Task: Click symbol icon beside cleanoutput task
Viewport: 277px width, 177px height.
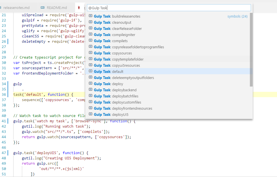Action: 91,22
